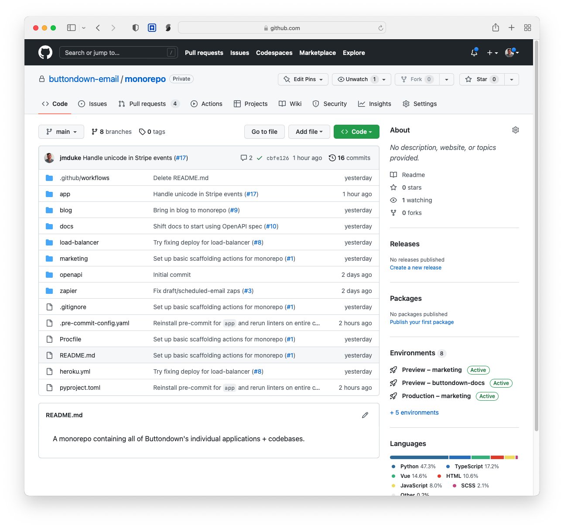Open the Wiki tab
This screenshot has width=564, height=528.
290,104
